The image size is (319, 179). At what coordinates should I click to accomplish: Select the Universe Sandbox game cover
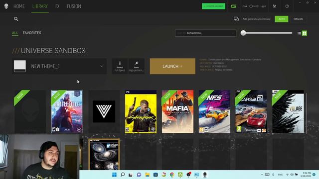[x=104, y=154]
